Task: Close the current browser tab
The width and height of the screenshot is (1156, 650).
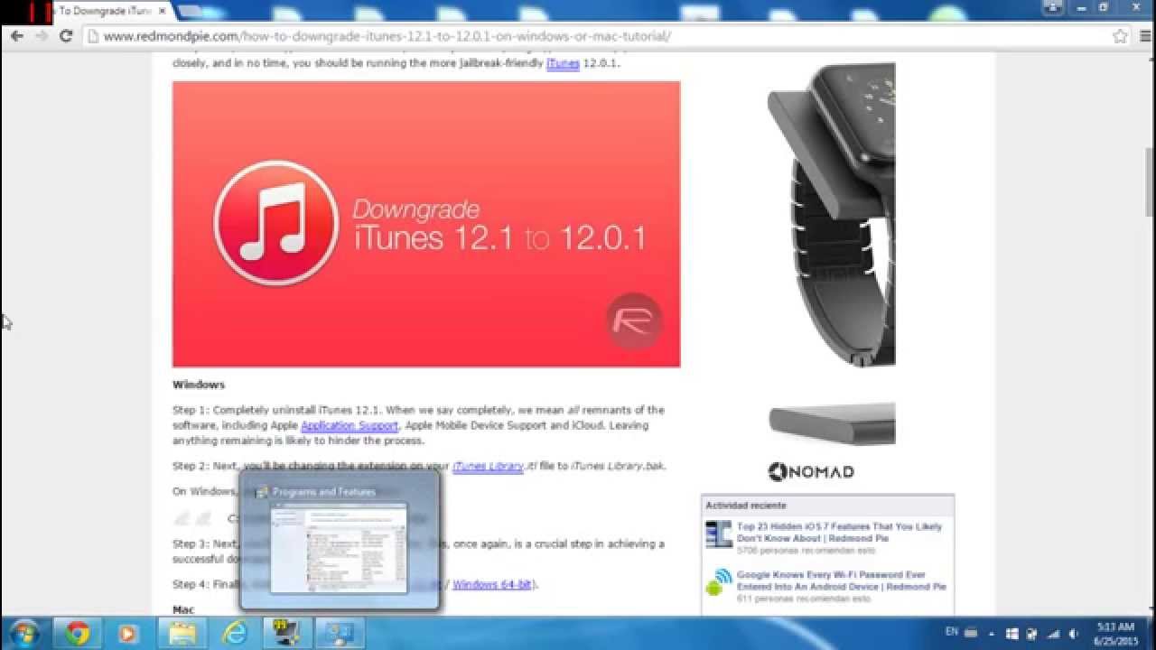Action: click(163, 11)
